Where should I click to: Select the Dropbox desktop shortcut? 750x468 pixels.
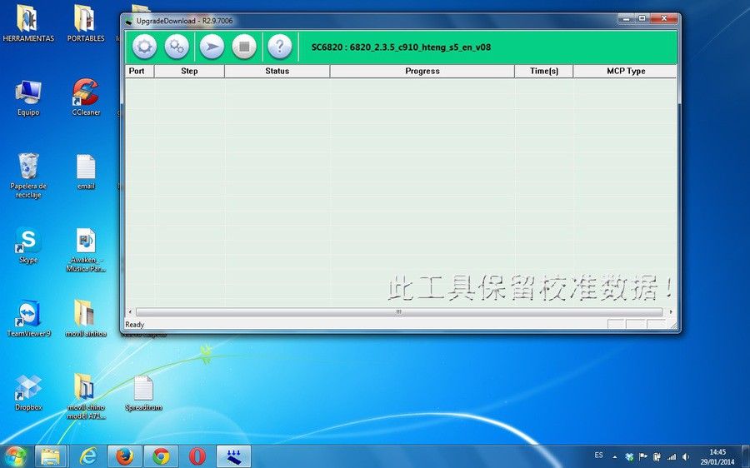click(28, 392)
